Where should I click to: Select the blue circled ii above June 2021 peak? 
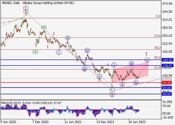(68, 38)
